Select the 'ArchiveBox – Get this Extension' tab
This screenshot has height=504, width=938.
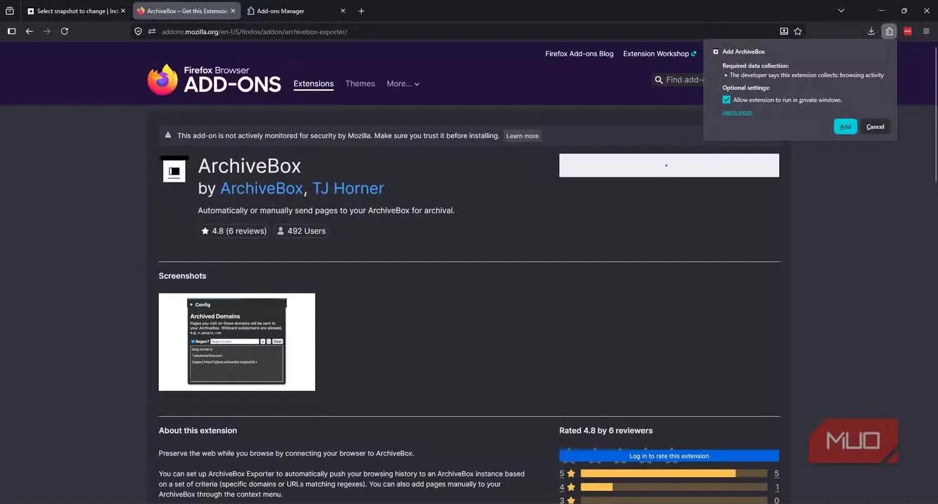point(186,11)
